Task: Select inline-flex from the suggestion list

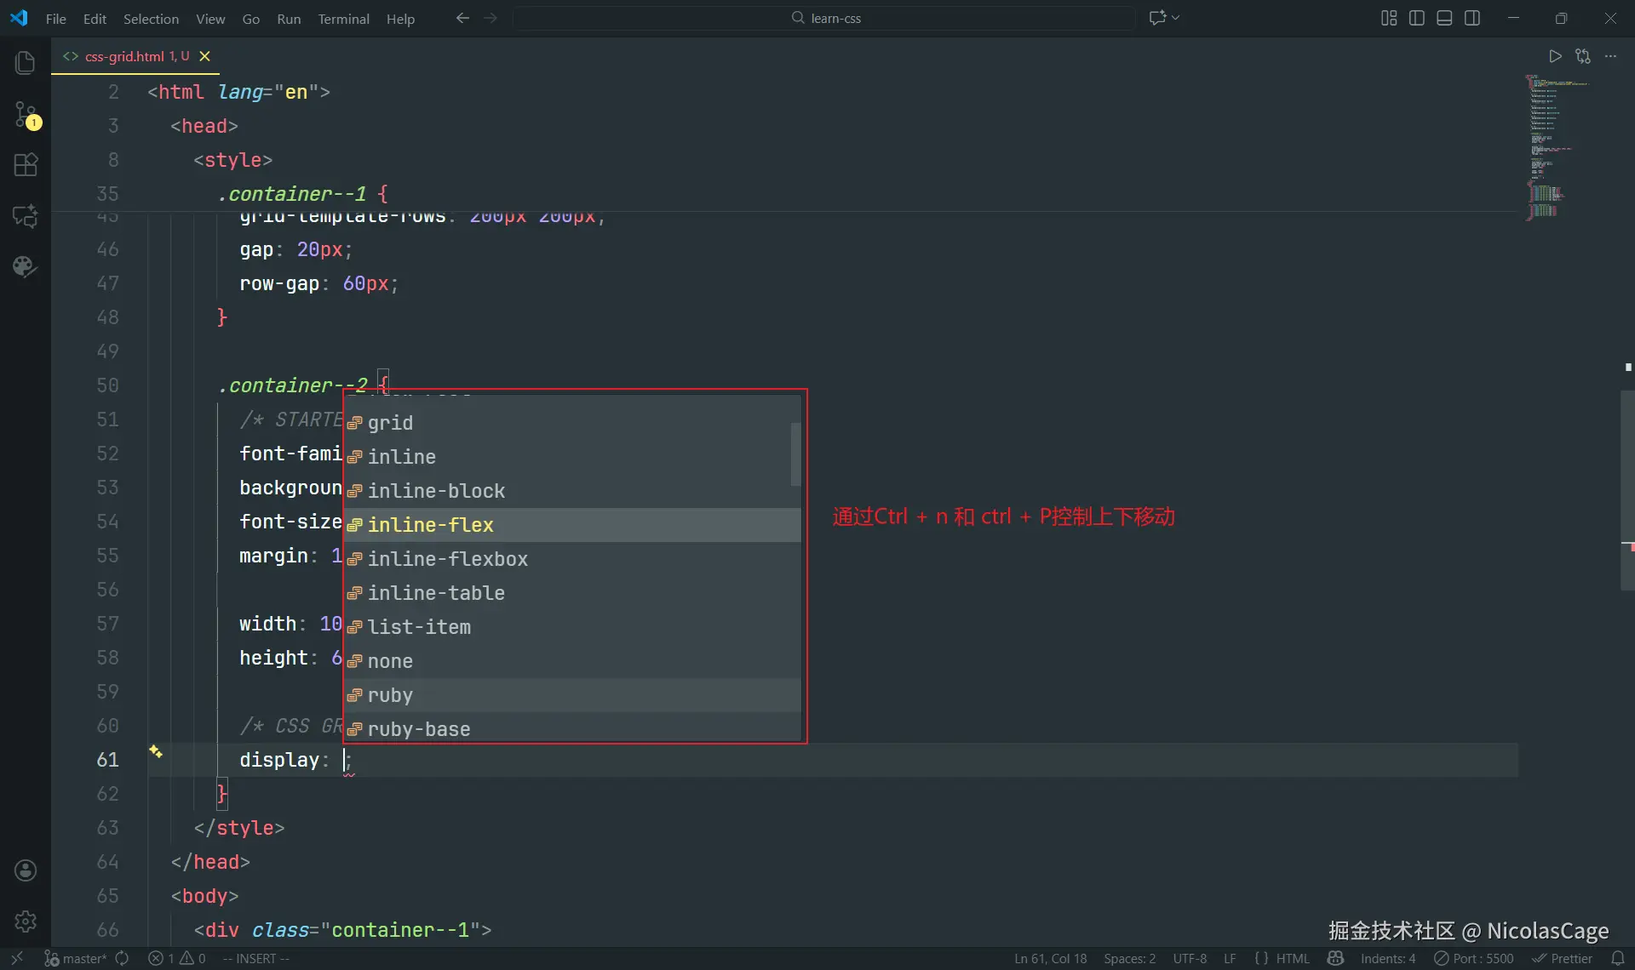Action: 431,525
